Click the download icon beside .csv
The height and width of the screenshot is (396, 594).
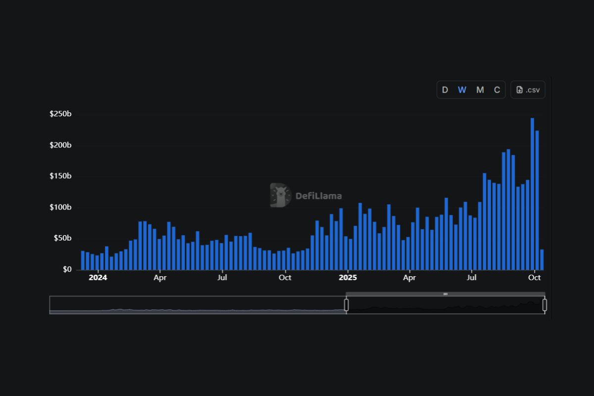[519, 90]
